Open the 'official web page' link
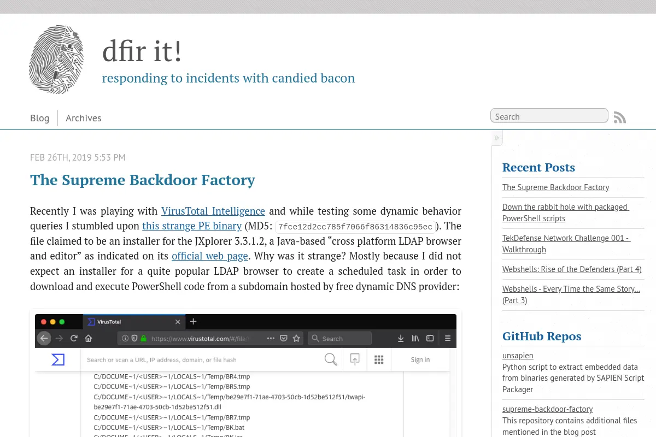This screenshot has width=656, height=437. click(x=210, y=256)
